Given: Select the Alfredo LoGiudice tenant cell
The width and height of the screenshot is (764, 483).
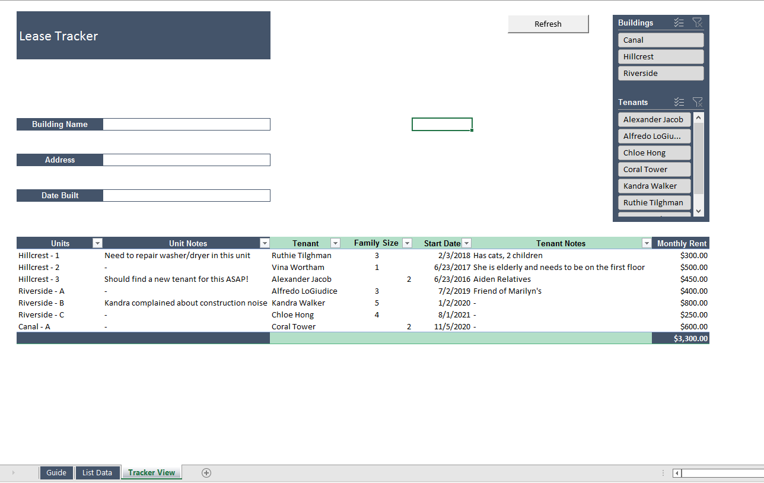Looking at the screenshot, I should 305,291.
